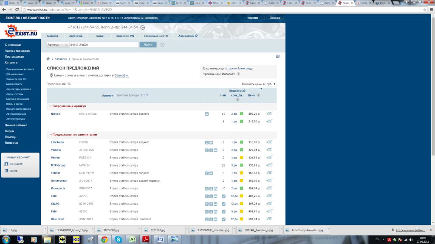Screen dimensions: 435x244
Task: Open the details icon in the Nissan row
Action: [x=207, y=114]
